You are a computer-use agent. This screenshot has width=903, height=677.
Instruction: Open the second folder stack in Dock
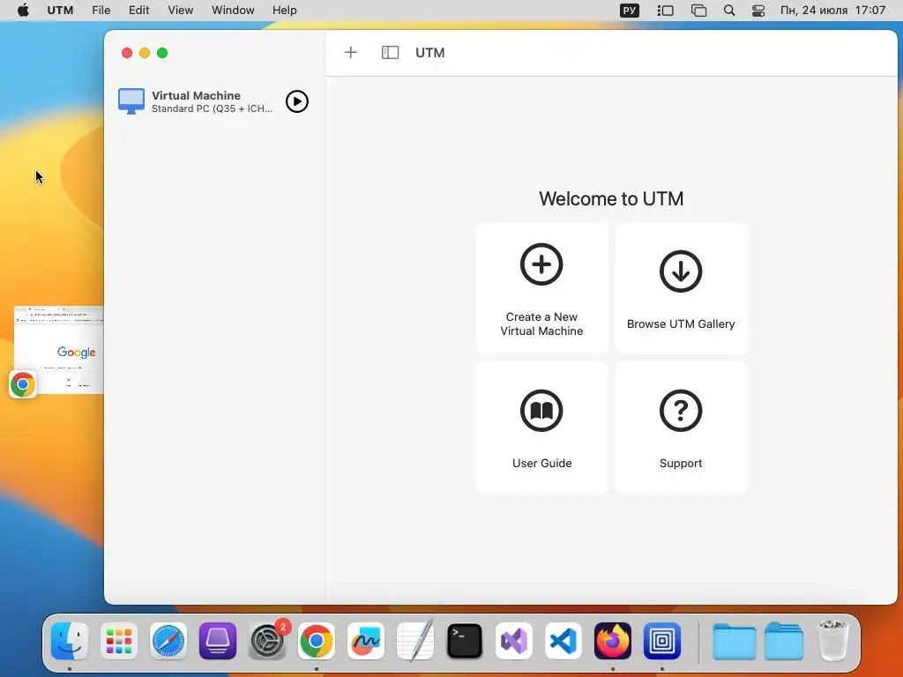(784, 642)
